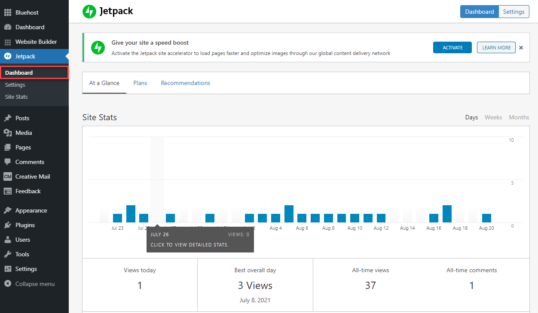
Task: Show stats by Weeks
Action: pyautogui.click(x=493, y=117)
